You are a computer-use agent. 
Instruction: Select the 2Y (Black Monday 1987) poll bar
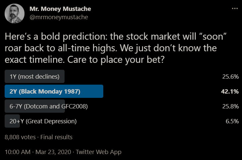[54, 92]
